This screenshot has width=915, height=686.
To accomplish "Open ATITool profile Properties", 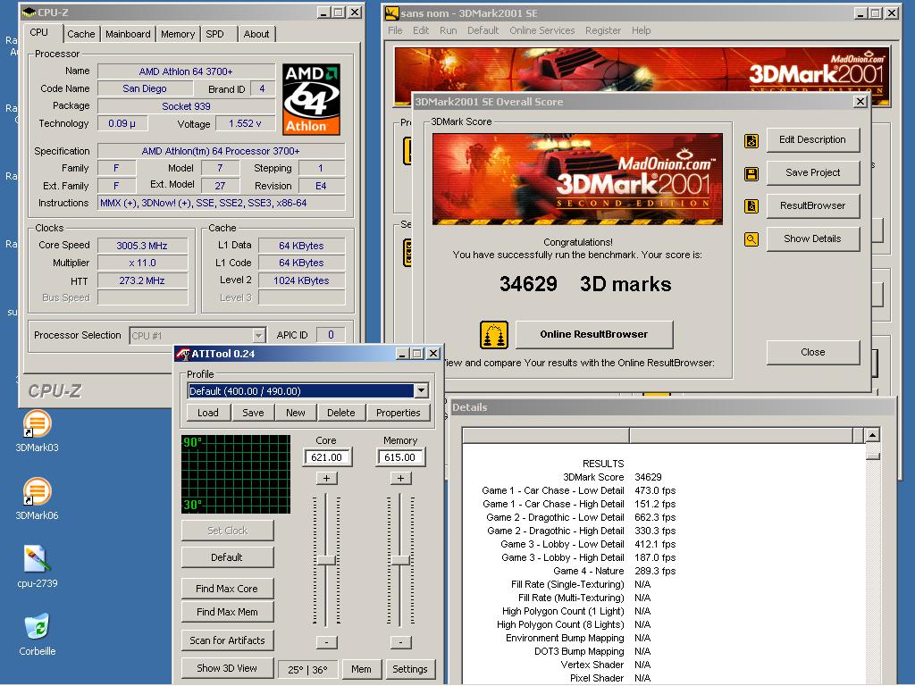I will pyautogui.click(x=398, y=413).
